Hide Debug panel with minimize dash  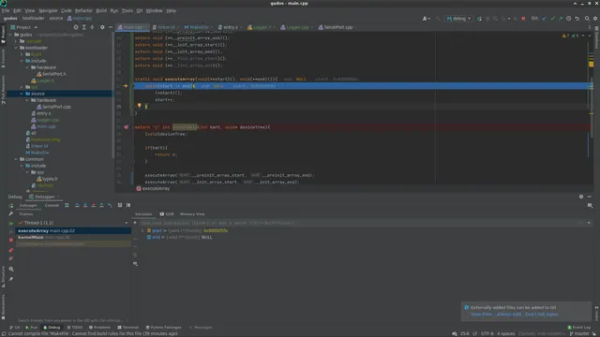click(590, 197)
